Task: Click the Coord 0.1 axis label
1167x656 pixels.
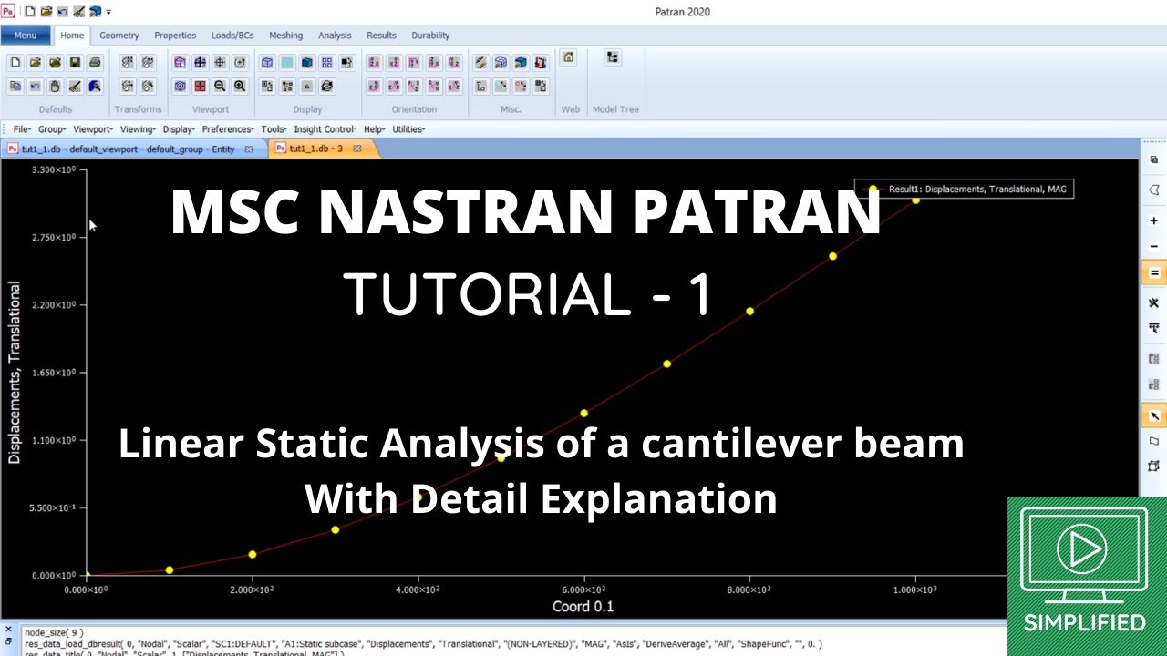Action: pyautogui.click(x=583, y=606)
